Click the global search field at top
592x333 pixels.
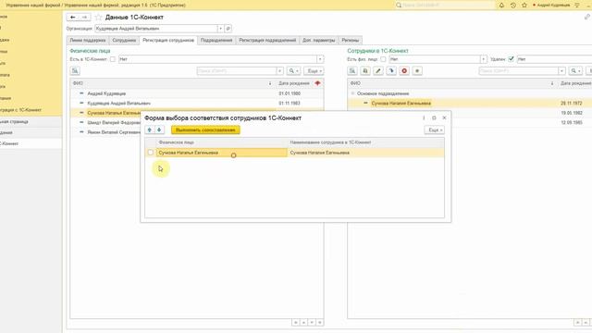click(448, 6)
